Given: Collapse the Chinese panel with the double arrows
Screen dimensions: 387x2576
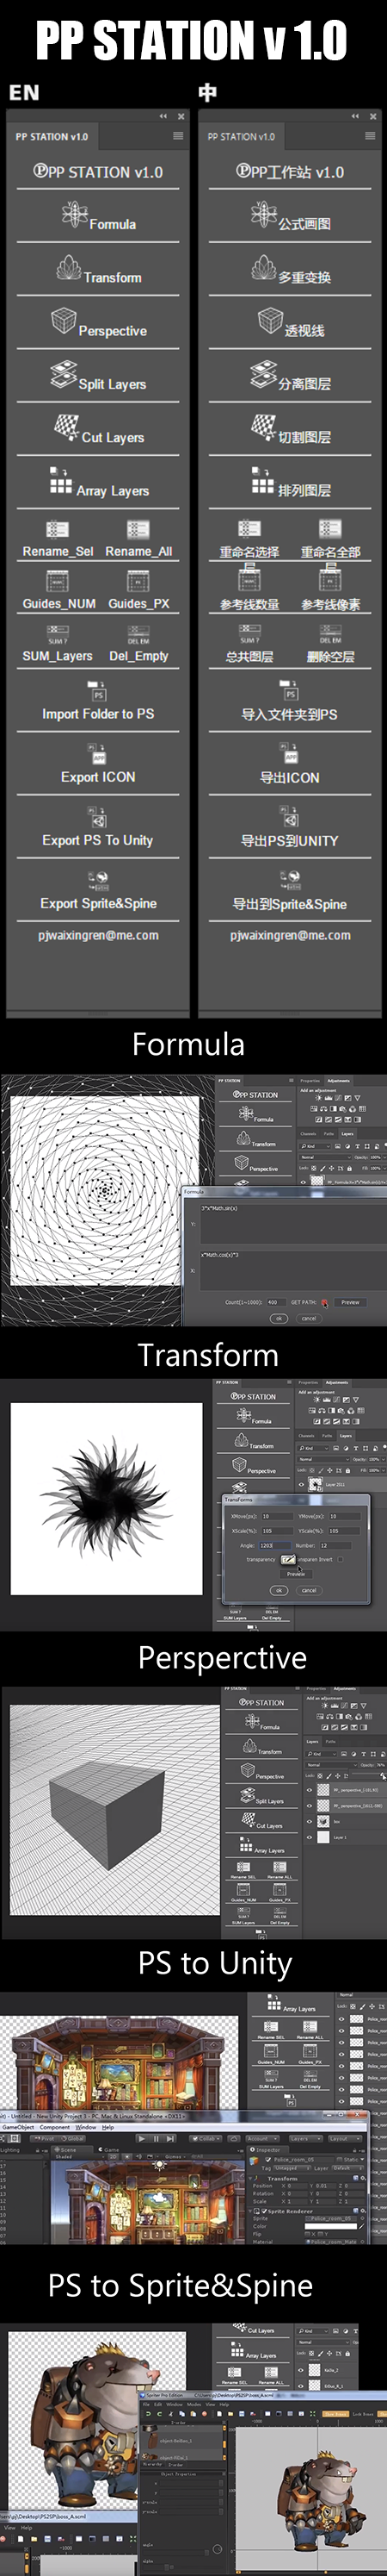Looking at the screenshot, I should point(354,116).
